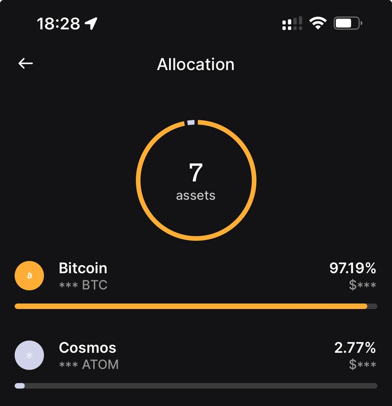The image size is (392, 406).
Task: Open the Cosmos asset name
Action: click(x=87, y=348)
